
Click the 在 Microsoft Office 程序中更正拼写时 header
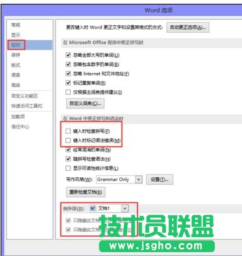[103, 42]
